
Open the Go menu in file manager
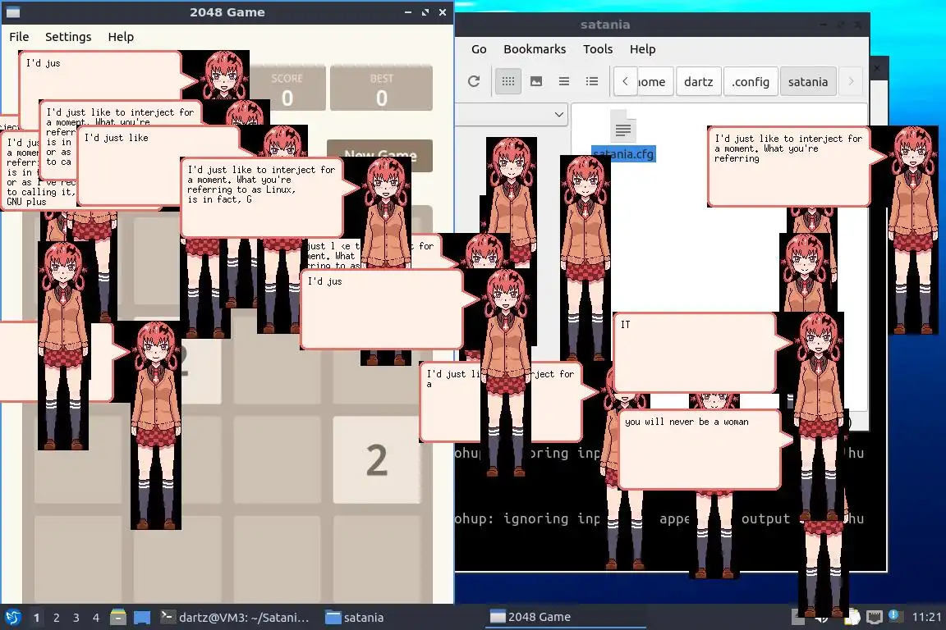click(x=479, y=49)
